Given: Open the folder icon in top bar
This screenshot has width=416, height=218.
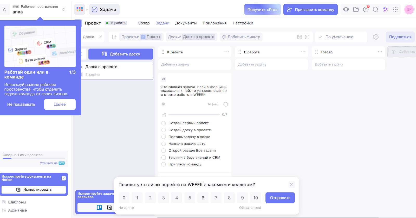Looking at the screenshot, I should coord(356,9).
